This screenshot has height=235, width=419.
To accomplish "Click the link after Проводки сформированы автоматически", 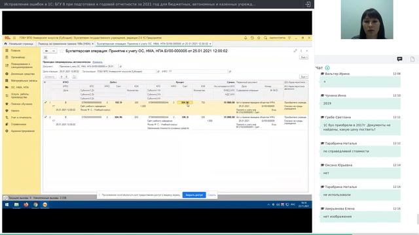I will point(98,62).
